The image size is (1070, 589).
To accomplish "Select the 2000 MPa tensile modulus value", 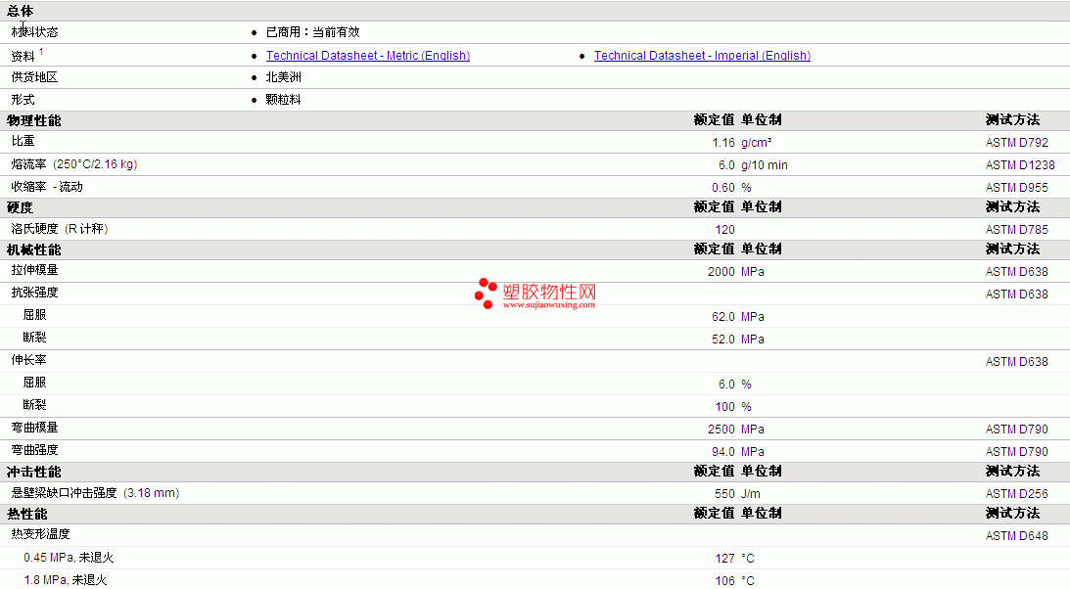I will (735, 271).
